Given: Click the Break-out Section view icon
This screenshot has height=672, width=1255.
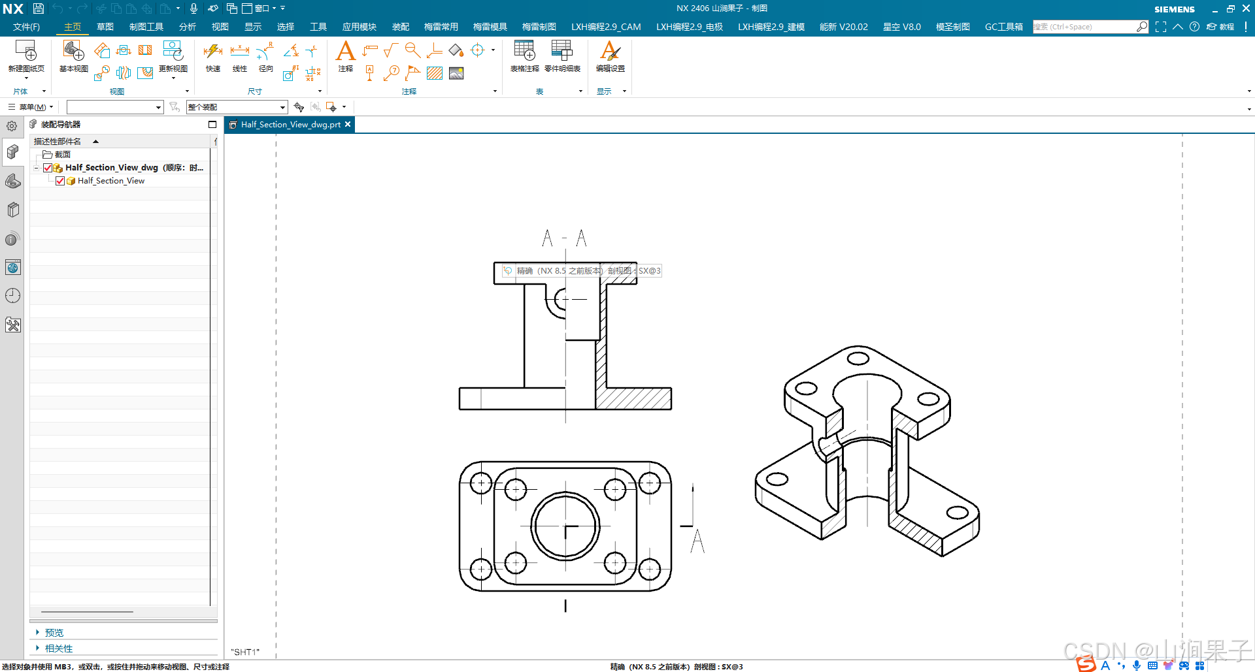Looking at the screenshot, I should [x=145, y=73].
